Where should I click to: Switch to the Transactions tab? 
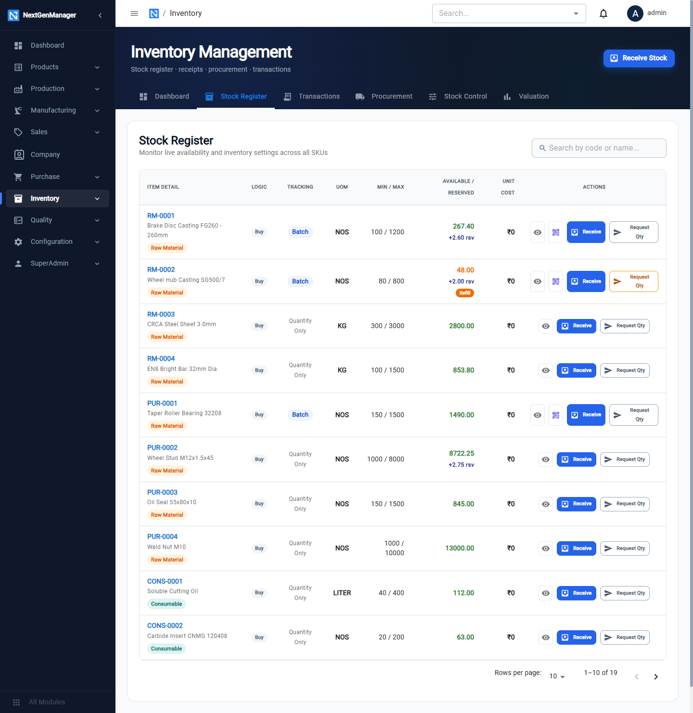pyautogui.click(x=311, y=96)
